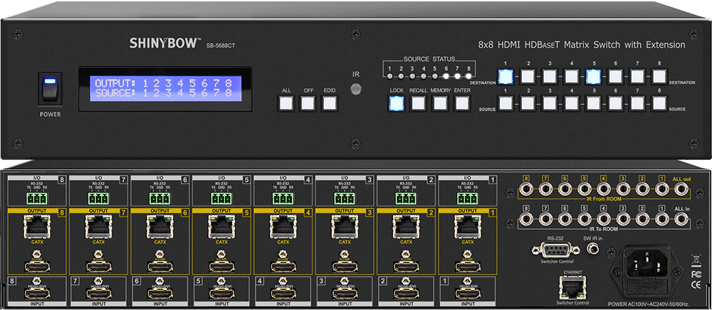Select DESTINATION button 4

pos(571,76)
